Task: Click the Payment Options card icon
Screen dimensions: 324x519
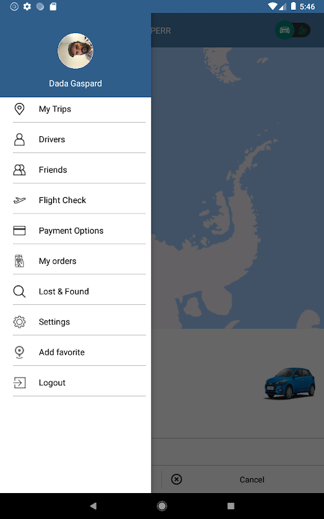Action: [x=19, y=230]
